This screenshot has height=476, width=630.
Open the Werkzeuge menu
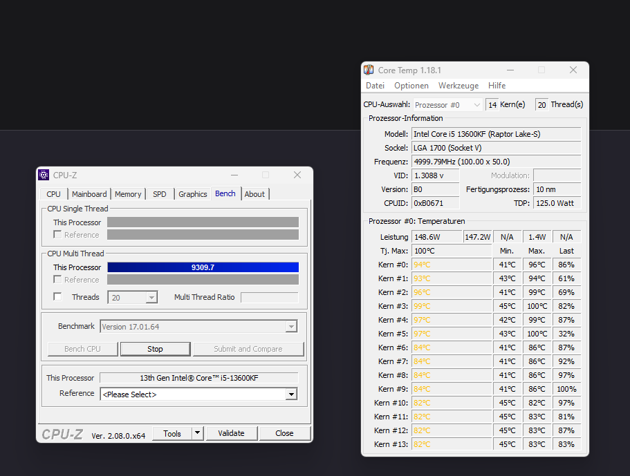tap(458, 86)
